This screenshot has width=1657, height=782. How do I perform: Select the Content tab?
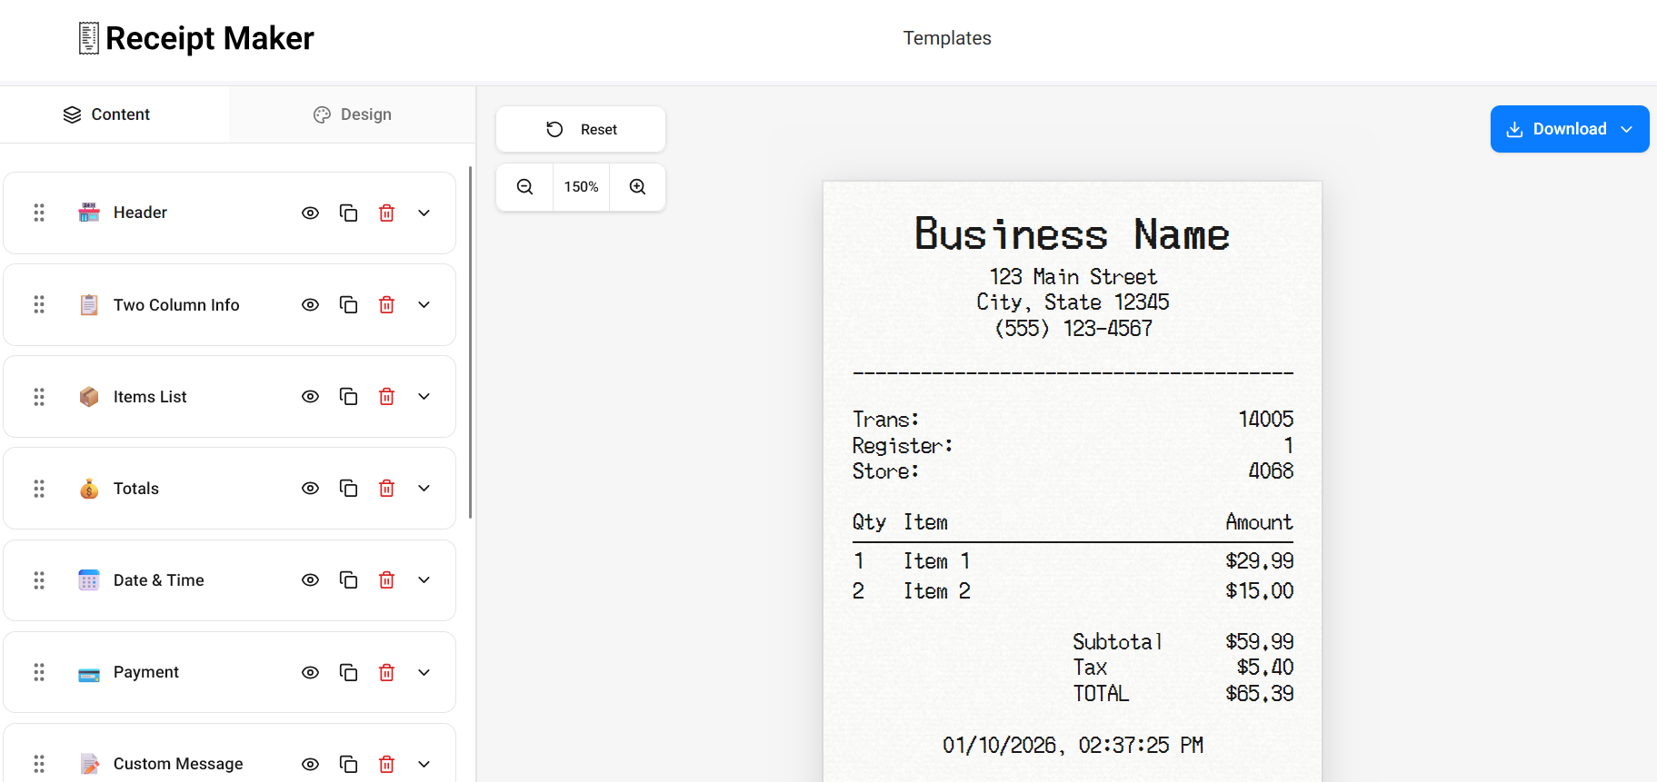pyautogui.click(x=106, y=114)
